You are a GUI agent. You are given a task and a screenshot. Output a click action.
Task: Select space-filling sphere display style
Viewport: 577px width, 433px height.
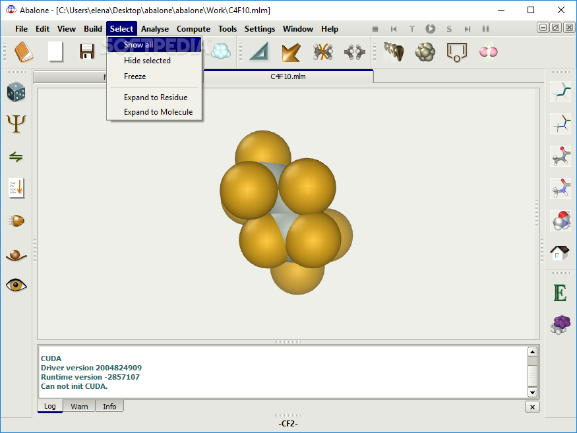point(561,221)
